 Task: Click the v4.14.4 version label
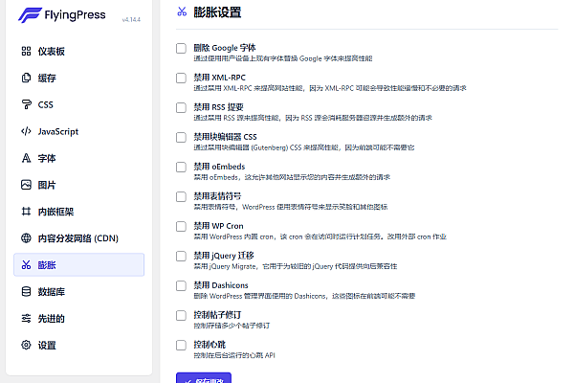(x=131, y=19)
